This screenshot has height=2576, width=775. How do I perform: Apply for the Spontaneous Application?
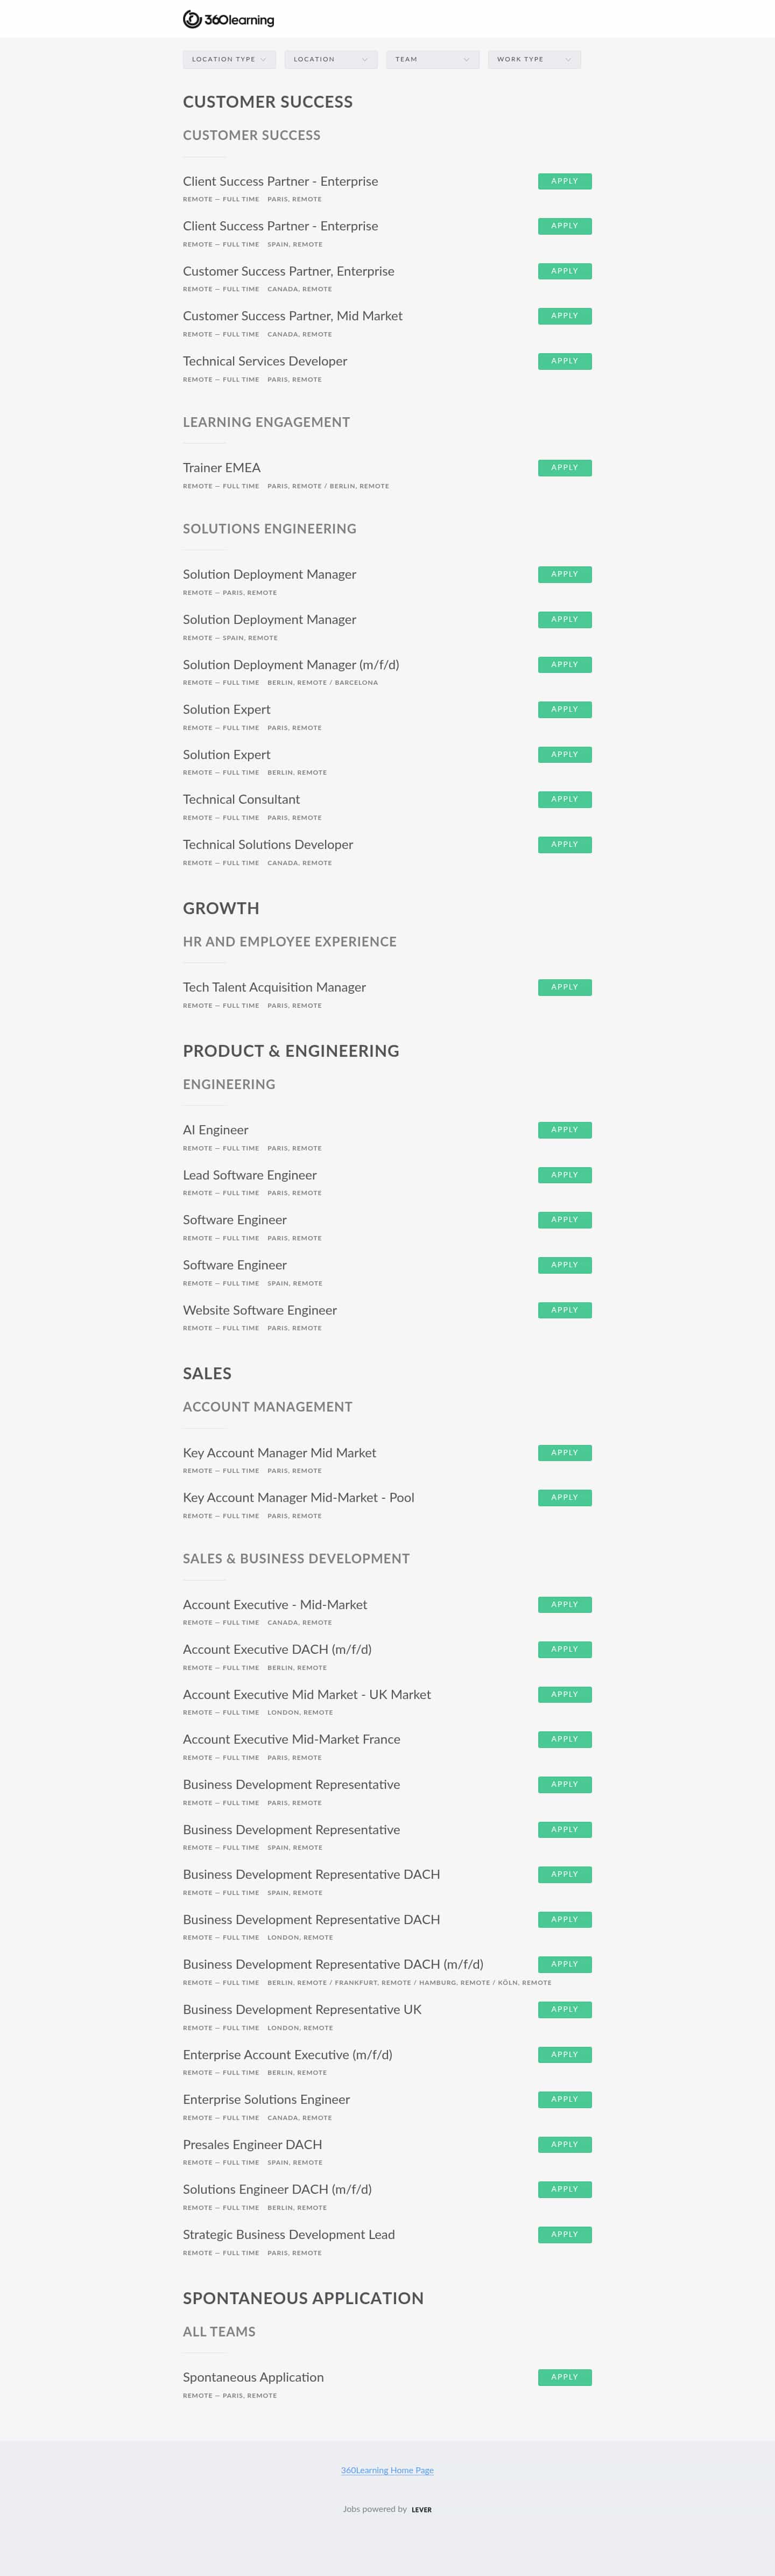pos(564,2377)
